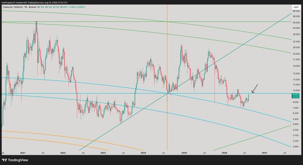Click the 24.500 price axis label
This screenshot has height=165, width=303.
[296, 54]
